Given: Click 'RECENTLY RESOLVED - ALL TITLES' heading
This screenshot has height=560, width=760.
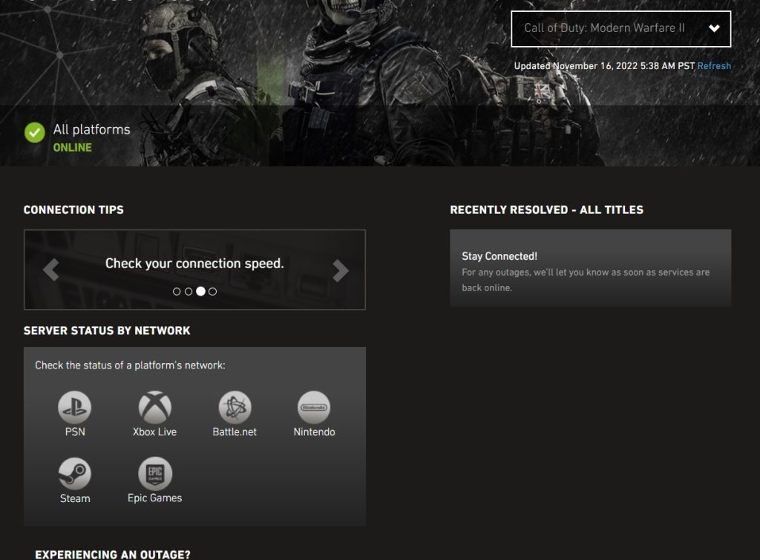Looking at the screenshot, I should [547, 210].
